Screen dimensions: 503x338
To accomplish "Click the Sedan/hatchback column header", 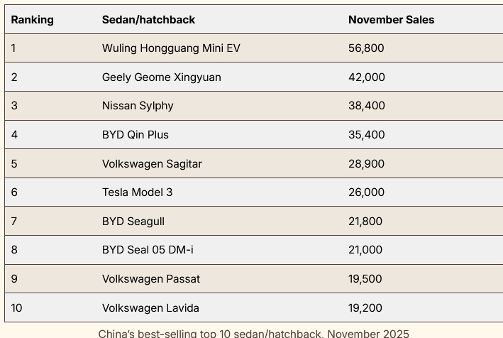I will pyautogui.click(x=148, y=20).
